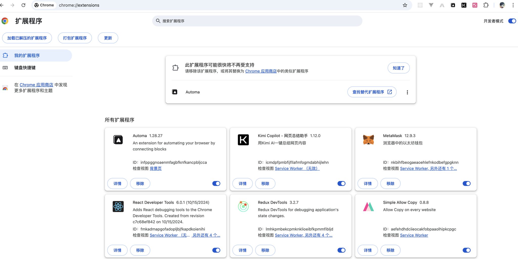
Task: Click 加载已解压的扩展程序 button
Action: pyautogui.click(x=27, y=38)
